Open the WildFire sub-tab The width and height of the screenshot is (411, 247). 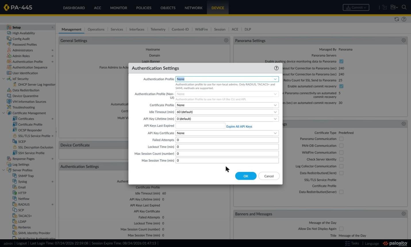tap(201, 29)
